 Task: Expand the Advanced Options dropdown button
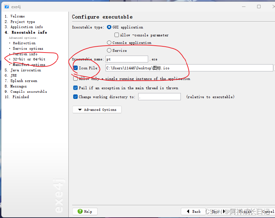coord(97,110)
